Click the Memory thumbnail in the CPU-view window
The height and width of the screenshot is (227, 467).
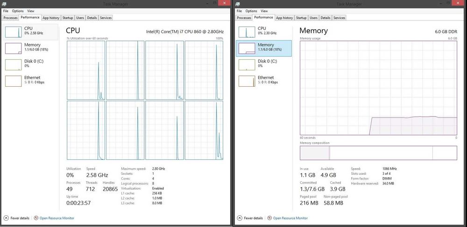(13, 48)
